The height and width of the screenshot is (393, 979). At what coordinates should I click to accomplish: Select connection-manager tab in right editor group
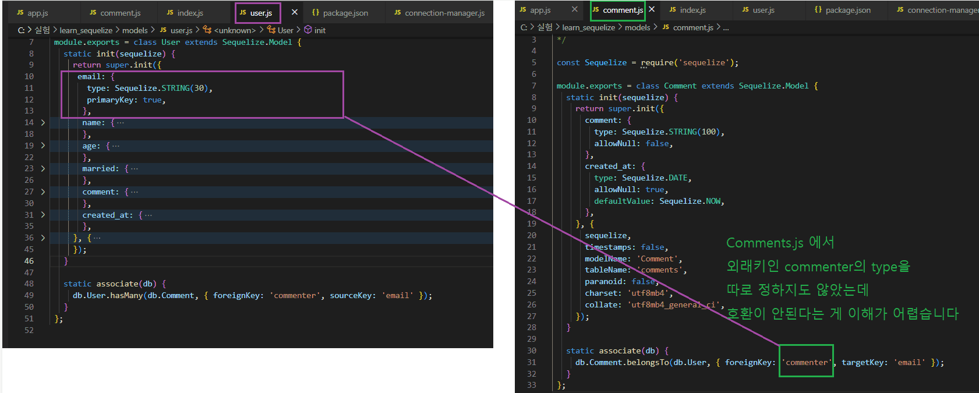[x=936, y=10]
